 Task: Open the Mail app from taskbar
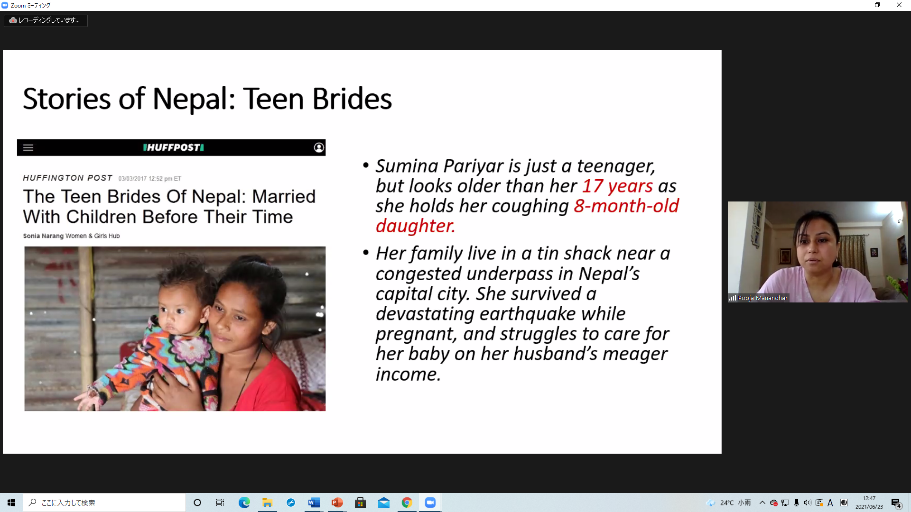pos(384,503)
